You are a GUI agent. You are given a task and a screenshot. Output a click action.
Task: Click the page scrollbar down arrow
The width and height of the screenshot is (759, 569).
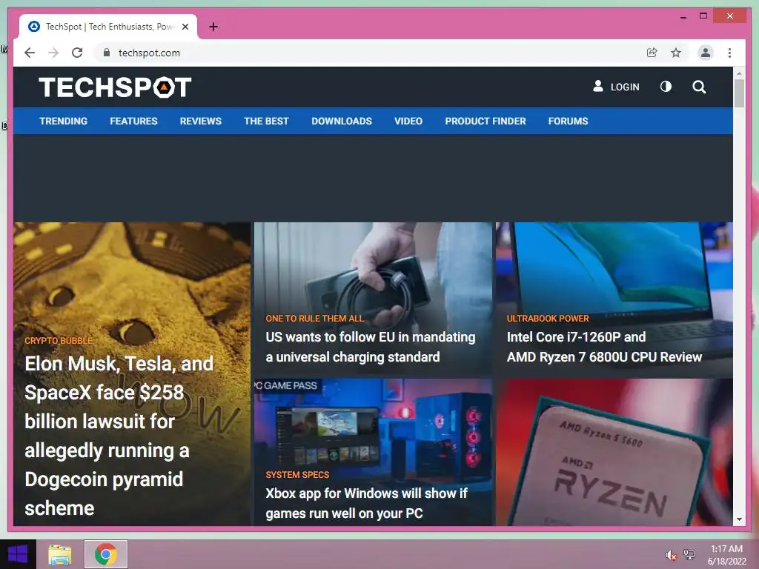click(x=739, y=519)
